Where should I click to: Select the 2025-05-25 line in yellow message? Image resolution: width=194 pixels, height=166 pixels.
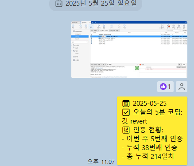[144, 104]
